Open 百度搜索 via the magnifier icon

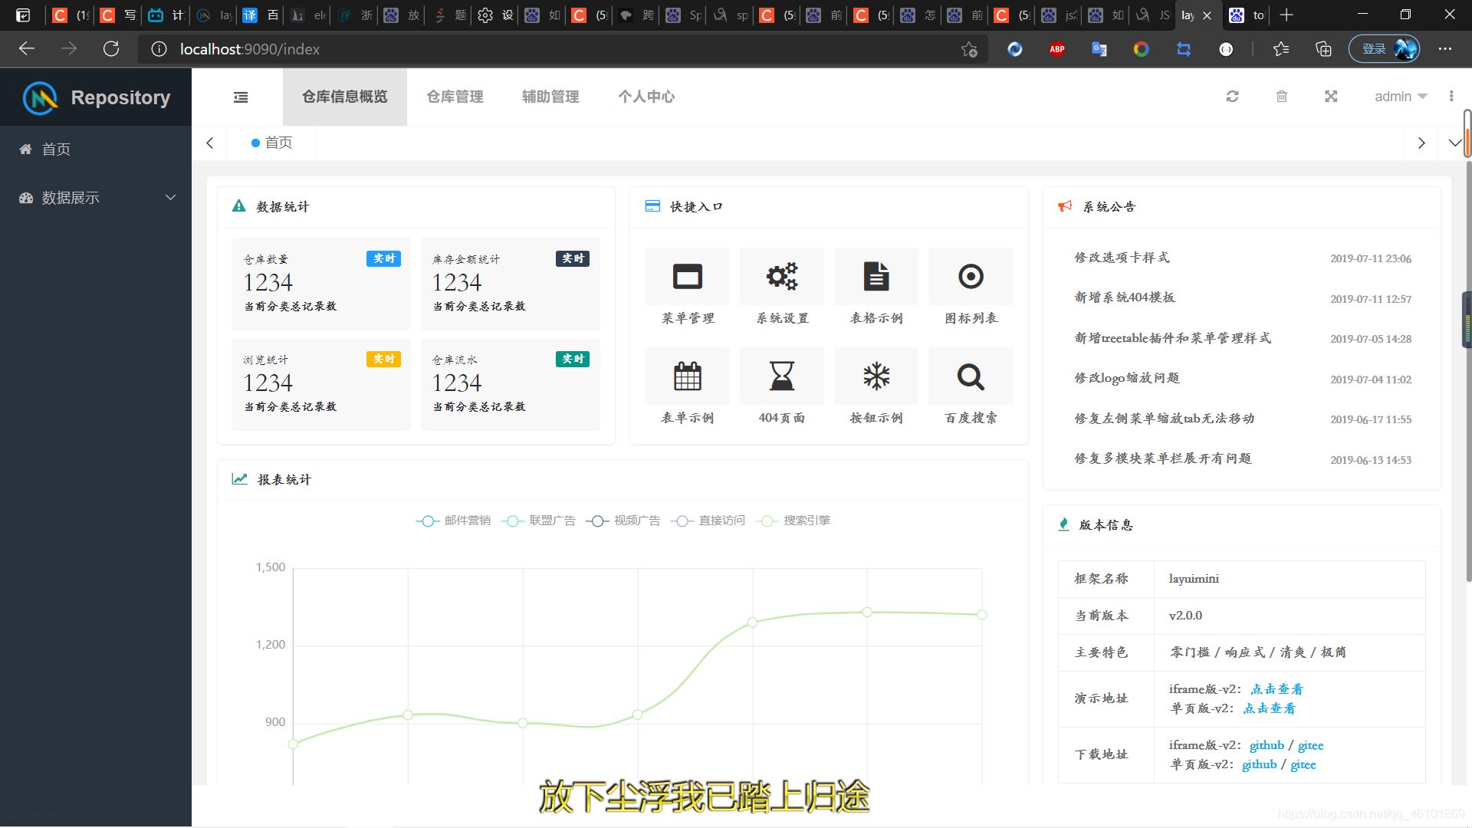[971, 376]
